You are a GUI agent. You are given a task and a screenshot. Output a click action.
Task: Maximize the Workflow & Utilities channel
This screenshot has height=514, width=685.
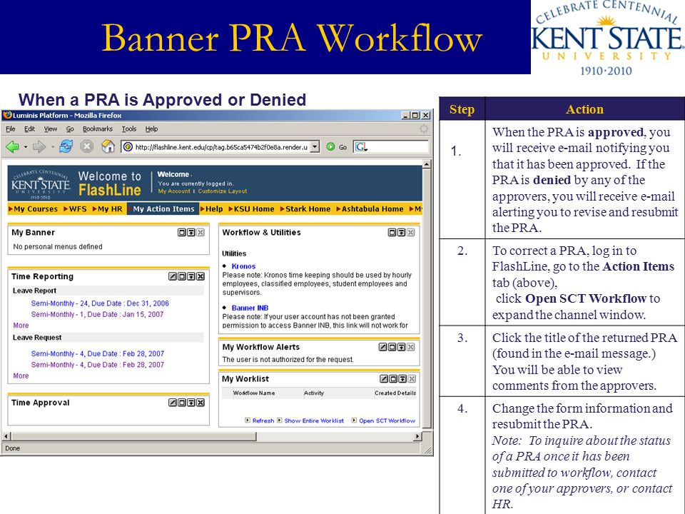tap(392, 233)
